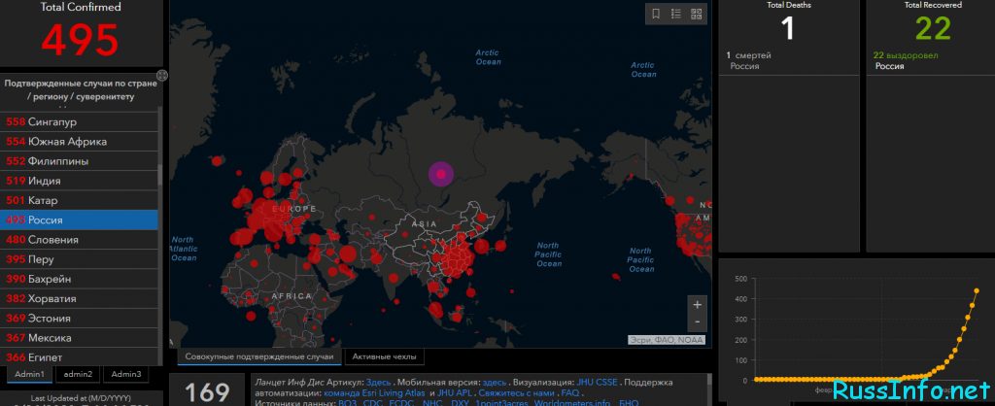
Task: Select Мексика row in country list
Action: click(80, 338)
